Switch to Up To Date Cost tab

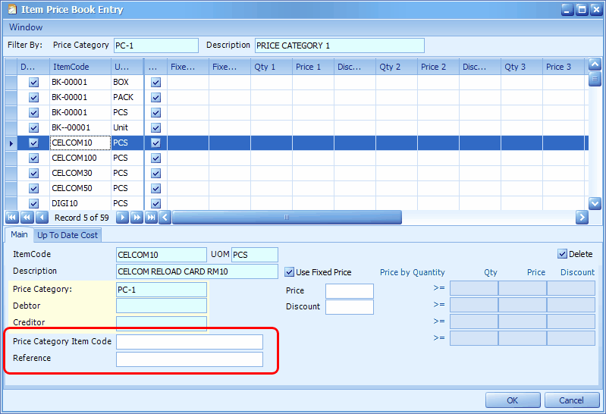tap(68, 235)
